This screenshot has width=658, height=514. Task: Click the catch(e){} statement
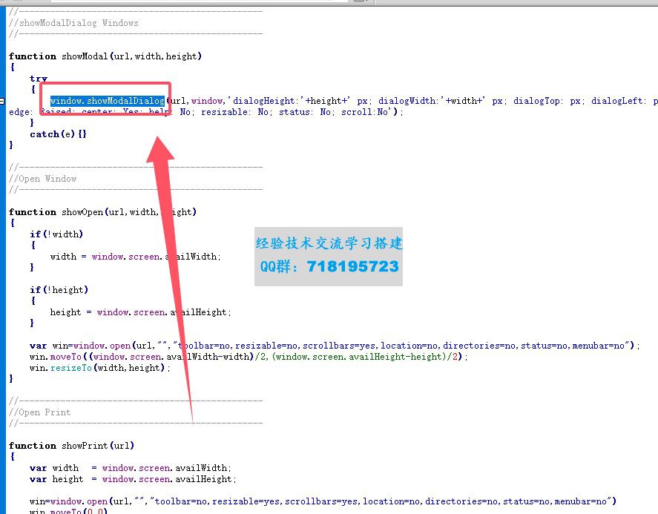point(58,134)
